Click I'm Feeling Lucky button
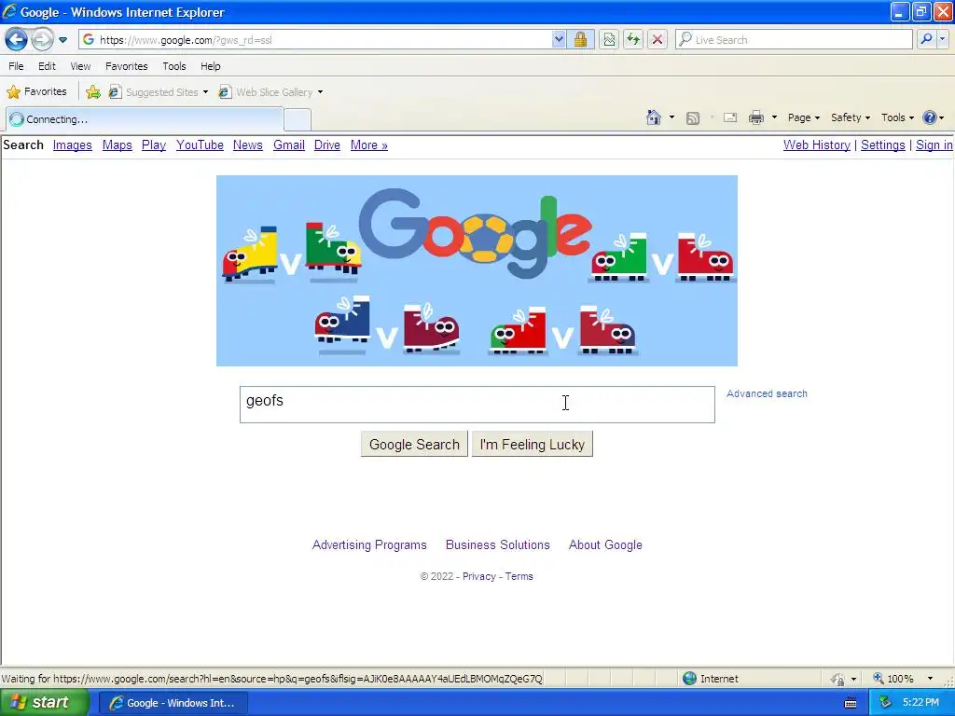This screenshot has width=955, height=716. tap(533, 445)
